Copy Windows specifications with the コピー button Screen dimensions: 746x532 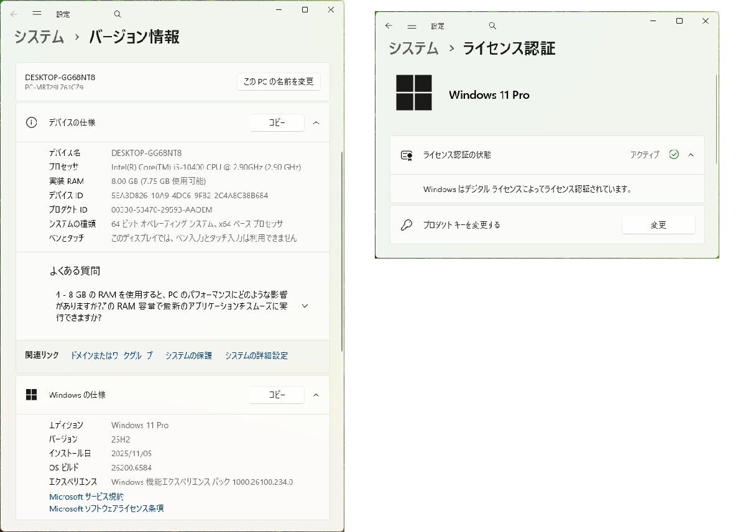coord(277,395)
